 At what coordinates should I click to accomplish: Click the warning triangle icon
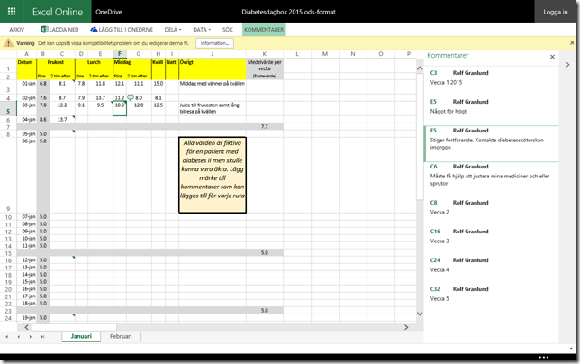[7, 42]
